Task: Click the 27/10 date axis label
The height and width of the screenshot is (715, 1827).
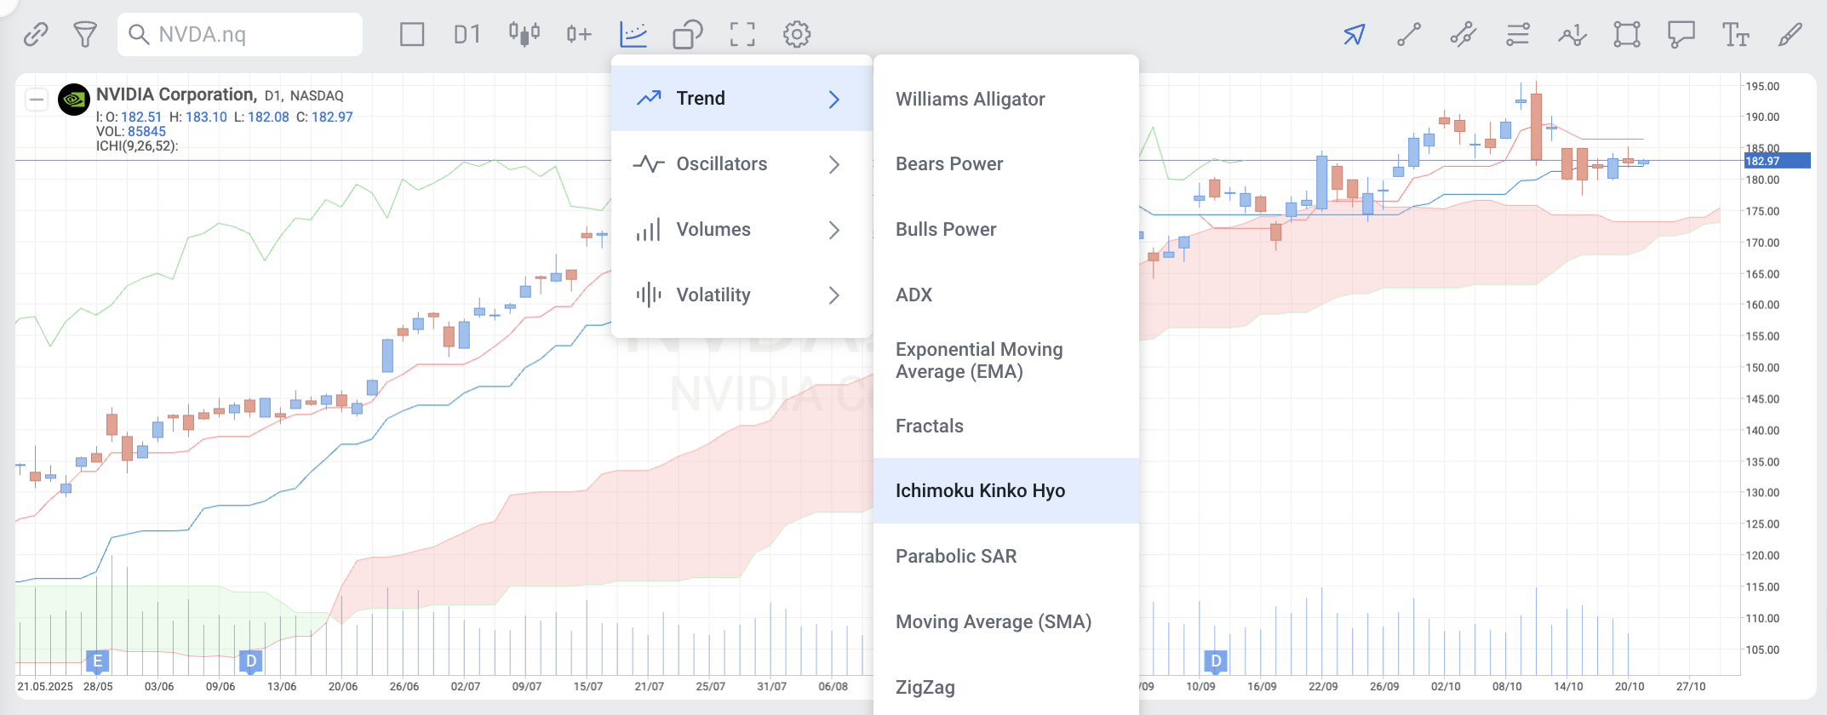Action: tap(1691, 687)
